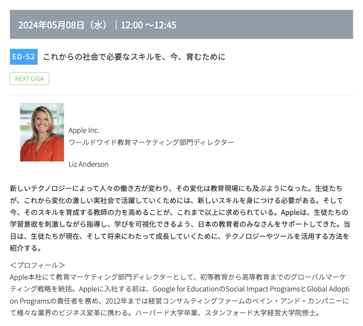Click the ＜プロフィール＞ heading
363x326 pixels.
tap(37, 265)
